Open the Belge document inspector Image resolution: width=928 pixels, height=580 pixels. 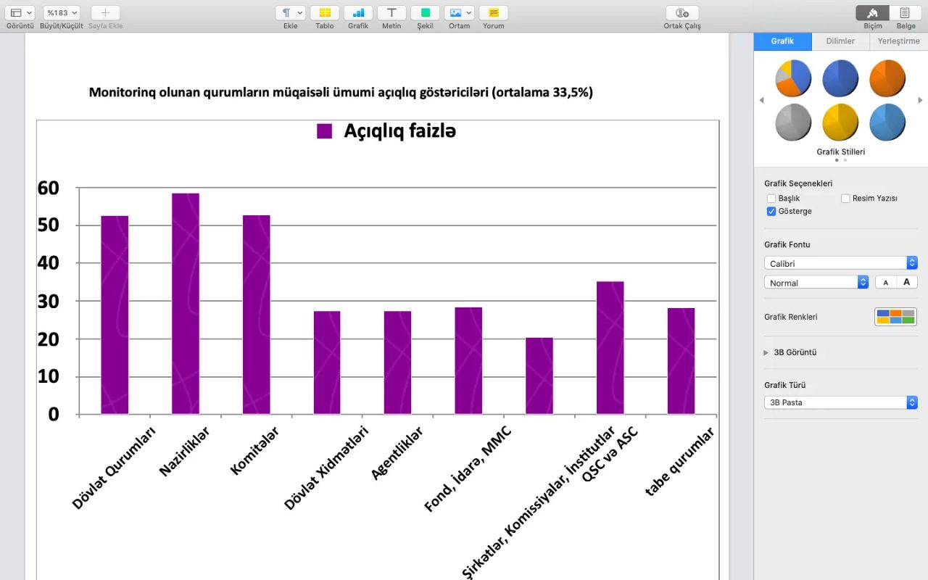pyautogui.click(x=906, y=13)
